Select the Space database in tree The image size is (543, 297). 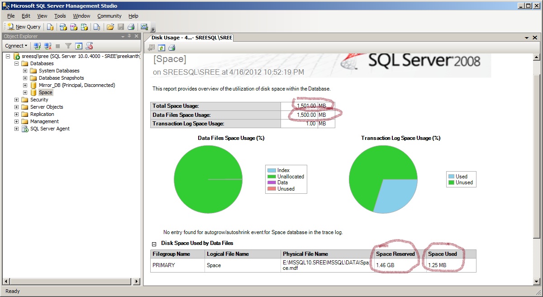pos(45,92)
